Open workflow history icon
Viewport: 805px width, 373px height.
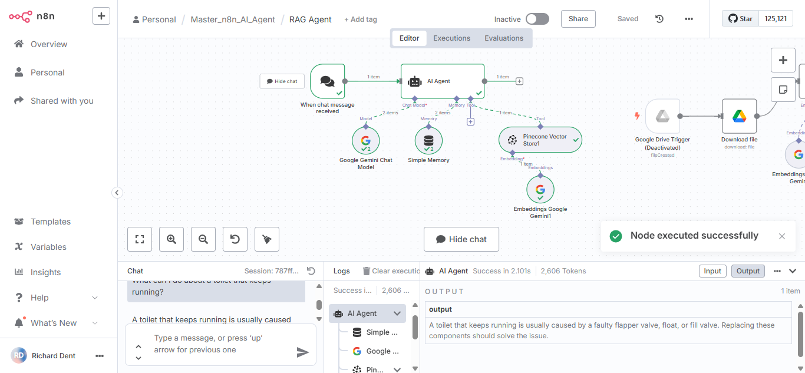pyautogui.click(x=659, y=19)
